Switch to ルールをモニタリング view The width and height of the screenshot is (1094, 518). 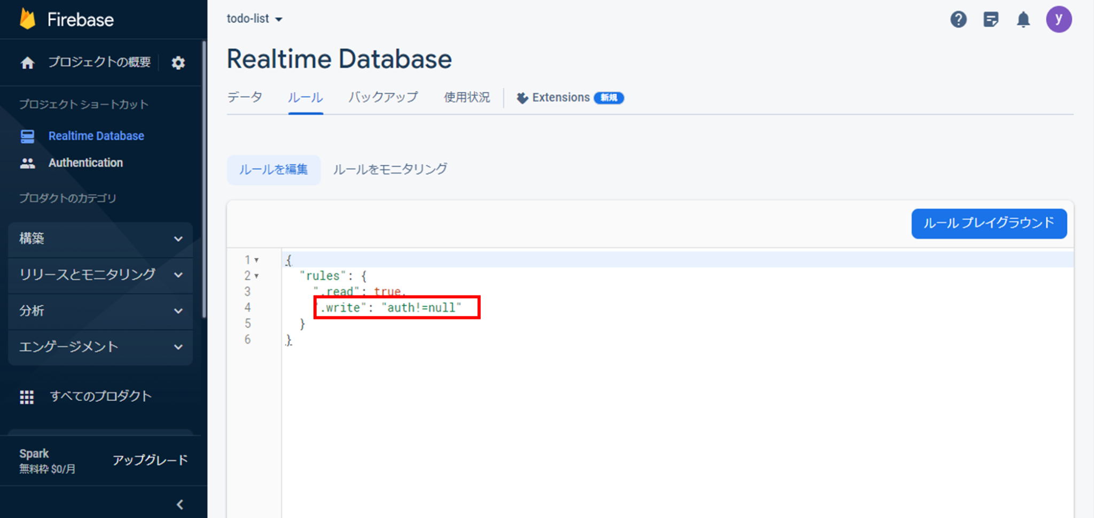click(389, 169)
